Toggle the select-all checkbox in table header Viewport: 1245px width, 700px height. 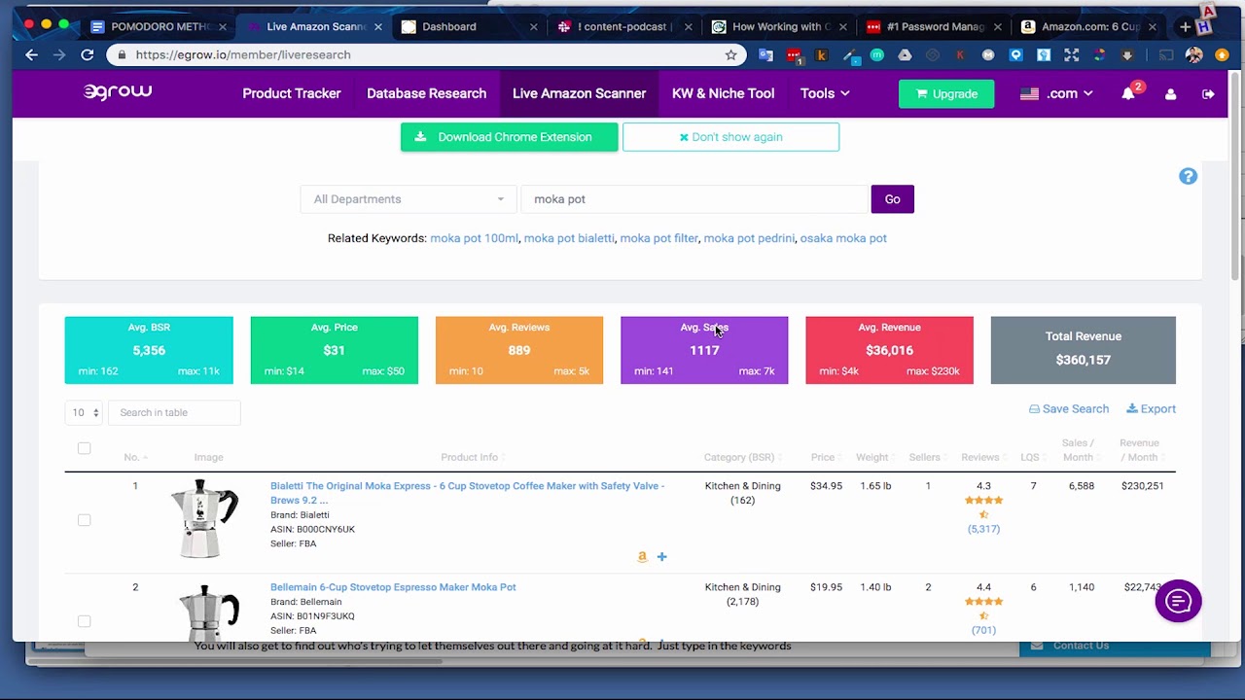pos(84,448)
